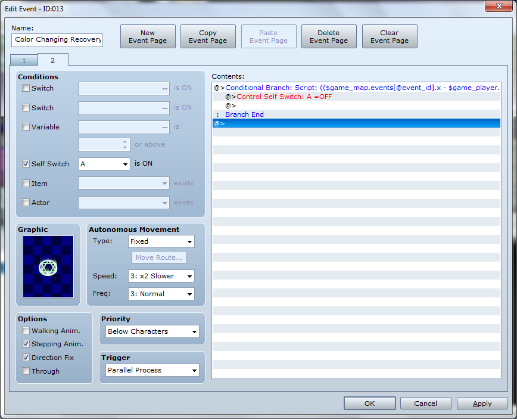The height and width of the screenshot is (419, 517).
Task: Enable the second Switch condition checkbox
Action: 26,107
